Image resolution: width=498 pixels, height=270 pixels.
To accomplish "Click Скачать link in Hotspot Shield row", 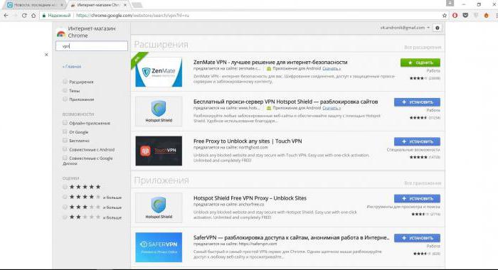I will [x=332, y=108].
